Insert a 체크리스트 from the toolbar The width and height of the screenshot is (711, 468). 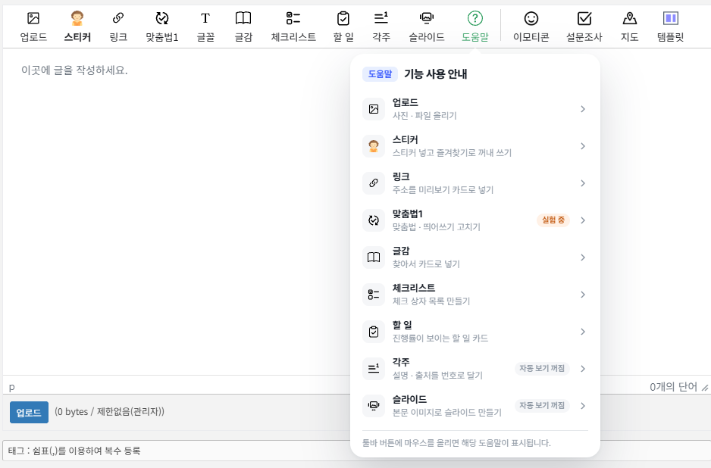point(293,27)
